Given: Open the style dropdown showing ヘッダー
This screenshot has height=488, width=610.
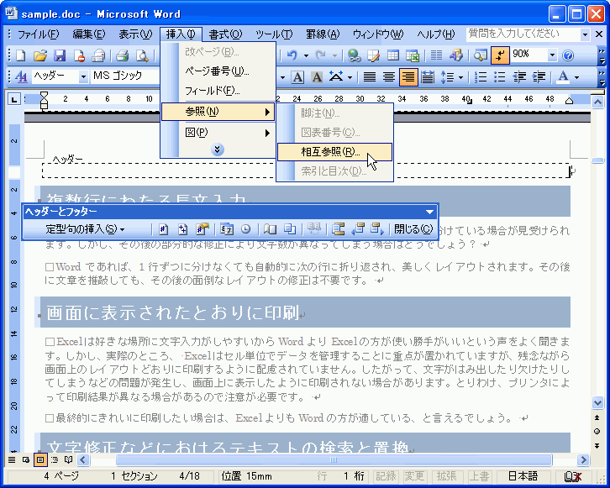Looking at the screenshot, I should [83, 77].
